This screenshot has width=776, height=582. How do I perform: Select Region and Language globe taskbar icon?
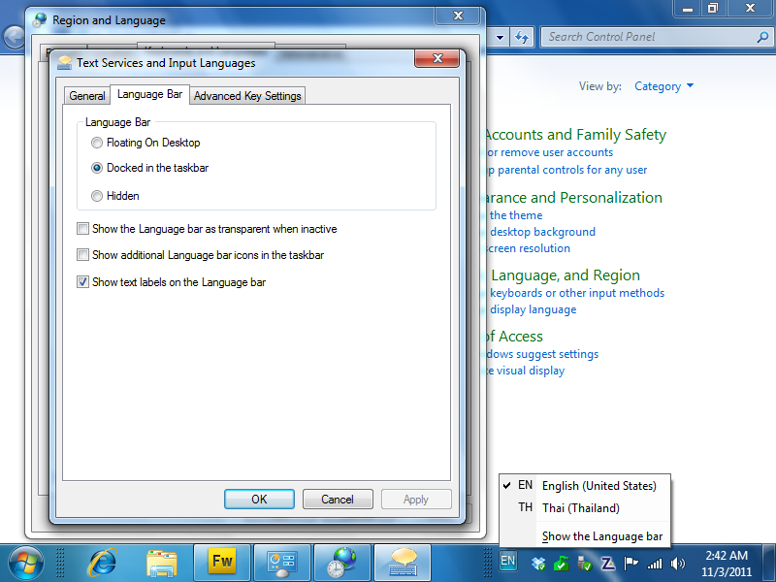pos(342,564)
